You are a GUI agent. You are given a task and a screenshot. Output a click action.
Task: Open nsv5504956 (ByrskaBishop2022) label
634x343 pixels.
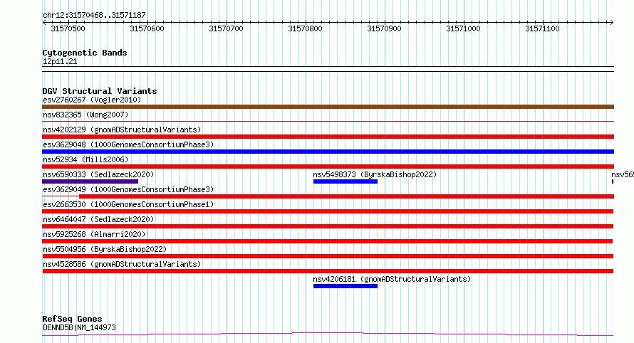(105, 249)
